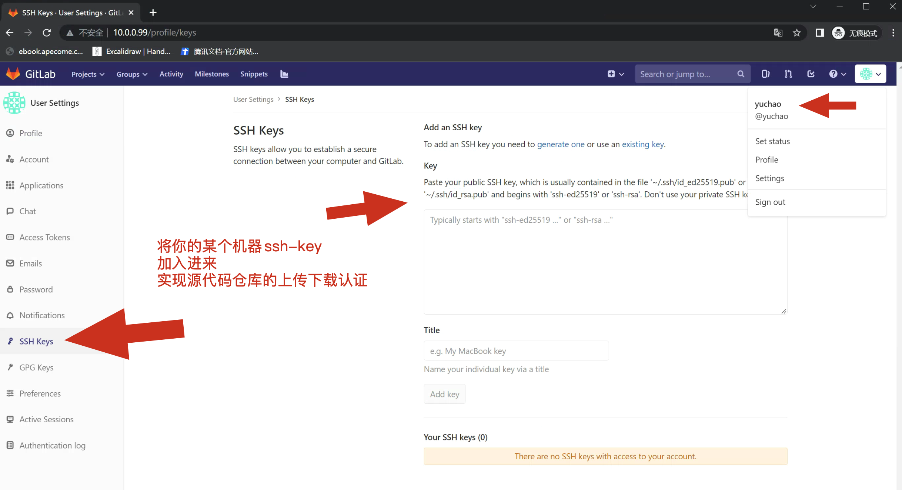Screen dimensions: 902x490
Task: Open the To-Do list checkmark icon
Action: pyautogui.click(x=811, y=74)
